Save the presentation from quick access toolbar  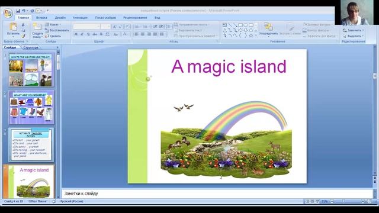point(18,11)
